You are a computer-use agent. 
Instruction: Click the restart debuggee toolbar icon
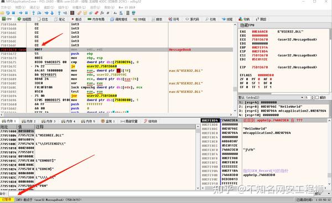pyautogui.click(x=8, y=13)
